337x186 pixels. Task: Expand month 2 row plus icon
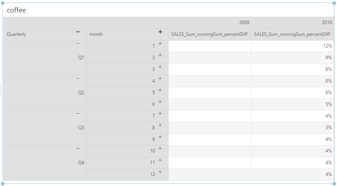coord(160,56)
